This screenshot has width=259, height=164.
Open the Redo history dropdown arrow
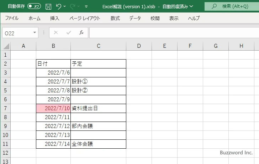coord(79,6)
